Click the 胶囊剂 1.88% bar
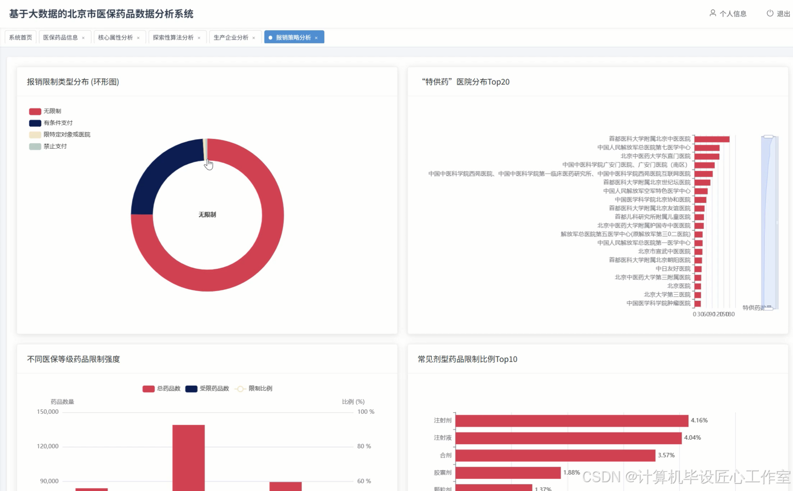The image size is (793, 491). tap(508, 473)
